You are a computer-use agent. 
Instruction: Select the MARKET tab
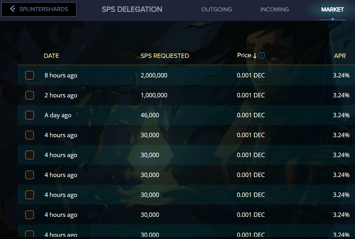click(332, 9)
